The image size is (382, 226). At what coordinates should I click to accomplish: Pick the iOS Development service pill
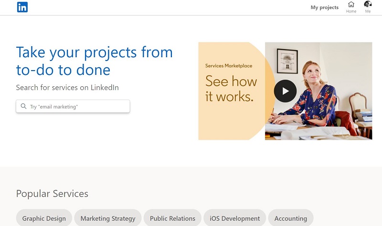coord(234,218)
